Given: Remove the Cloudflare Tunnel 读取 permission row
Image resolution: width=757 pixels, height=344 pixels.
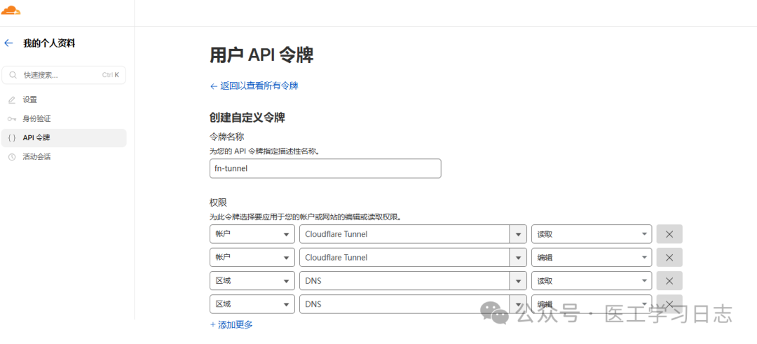Looking at the screenshot, I should coord(669,234).
